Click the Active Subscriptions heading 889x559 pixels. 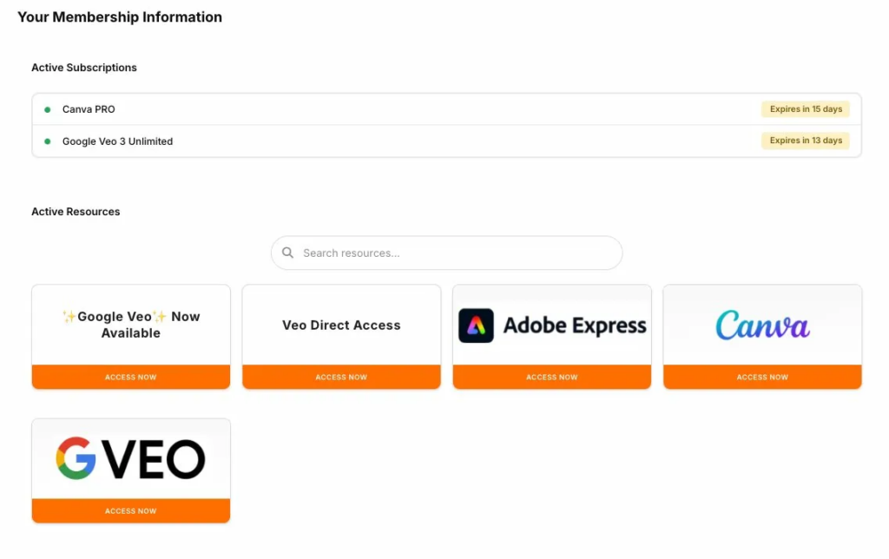(84, 68)
